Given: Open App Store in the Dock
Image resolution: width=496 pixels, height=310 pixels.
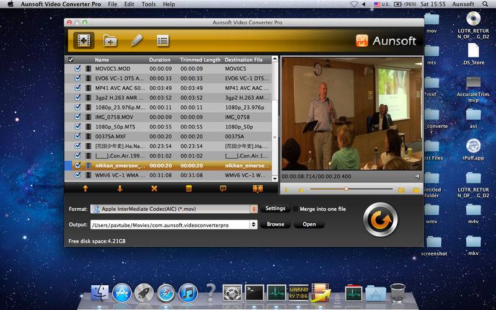Looking at the screenshot, I should 122,293.
